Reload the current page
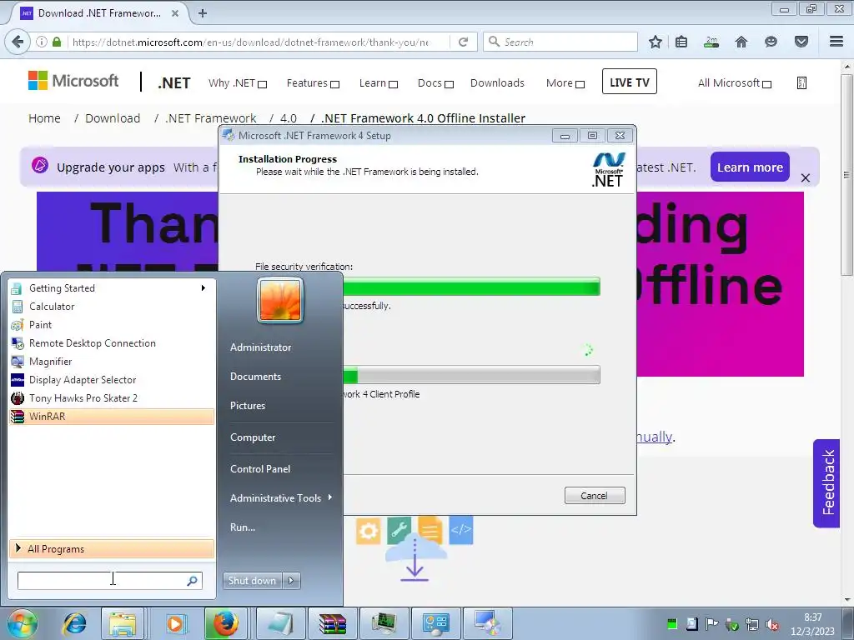This screenshot has height=640, width=854. point(463,42)
